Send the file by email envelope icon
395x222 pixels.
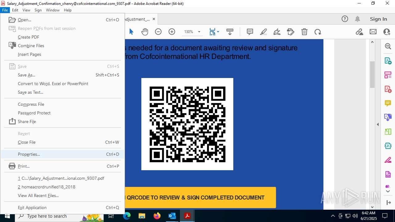[x=373, y=32]
